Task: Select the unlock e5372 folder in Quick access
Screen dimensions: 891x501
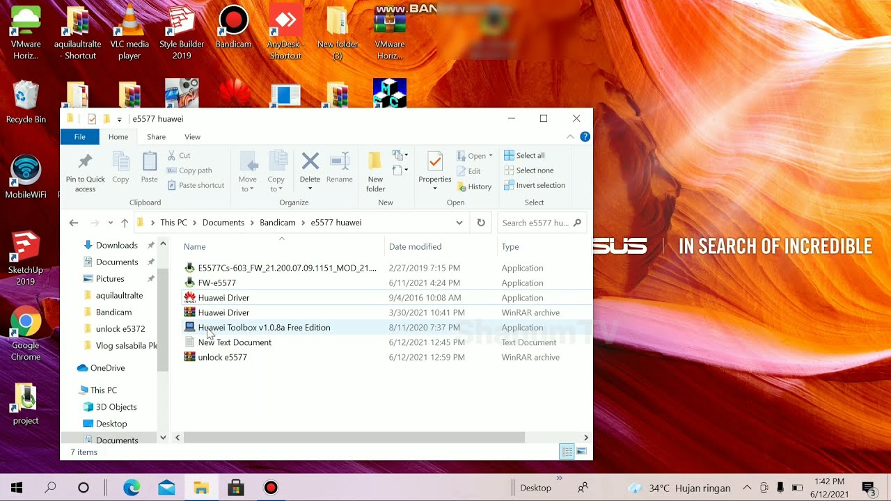Action: click(x=120, y=329)
